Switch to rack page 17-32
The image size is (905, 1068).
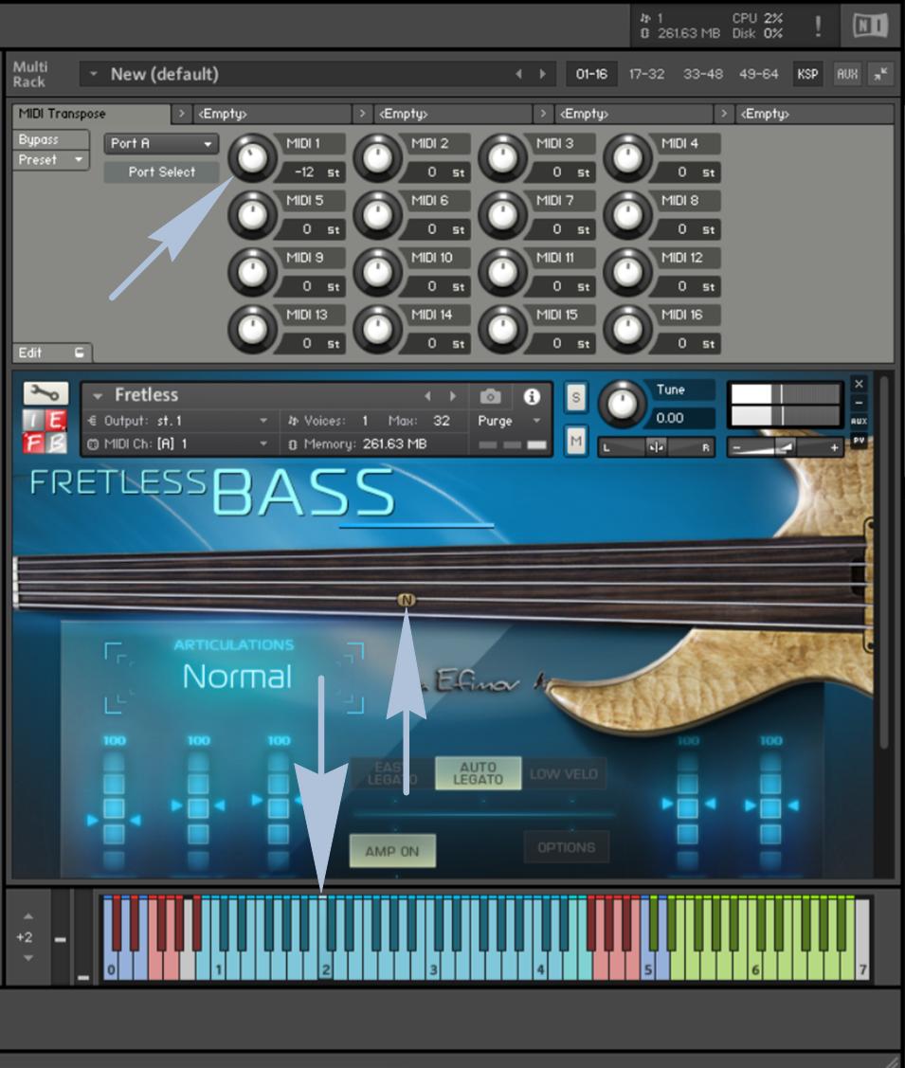(647, 74)
